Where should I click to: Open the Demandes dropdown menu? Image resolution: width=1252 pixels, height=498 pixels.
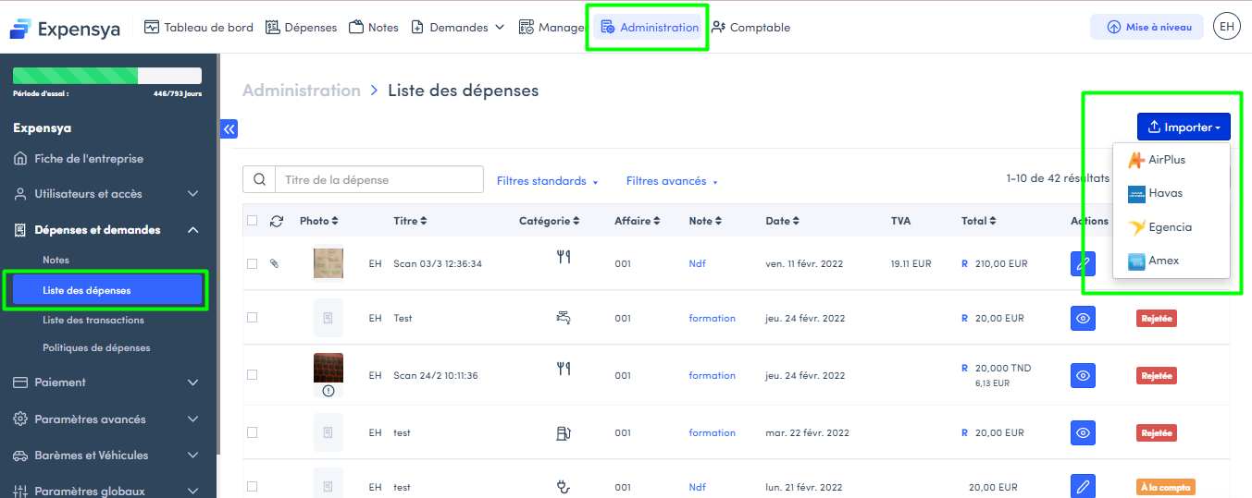click(458, 27)
